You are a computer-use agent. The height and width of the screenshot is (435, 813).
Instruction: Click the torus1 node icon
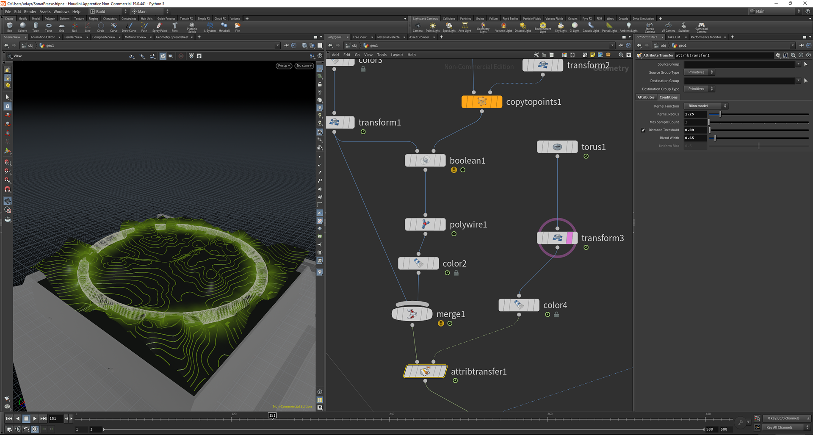click(557, 147)
